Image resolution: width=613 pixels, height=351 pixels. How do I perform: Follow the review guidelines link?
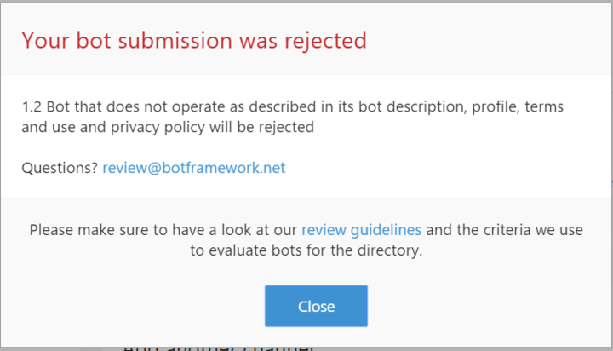[x=361, y=229]
